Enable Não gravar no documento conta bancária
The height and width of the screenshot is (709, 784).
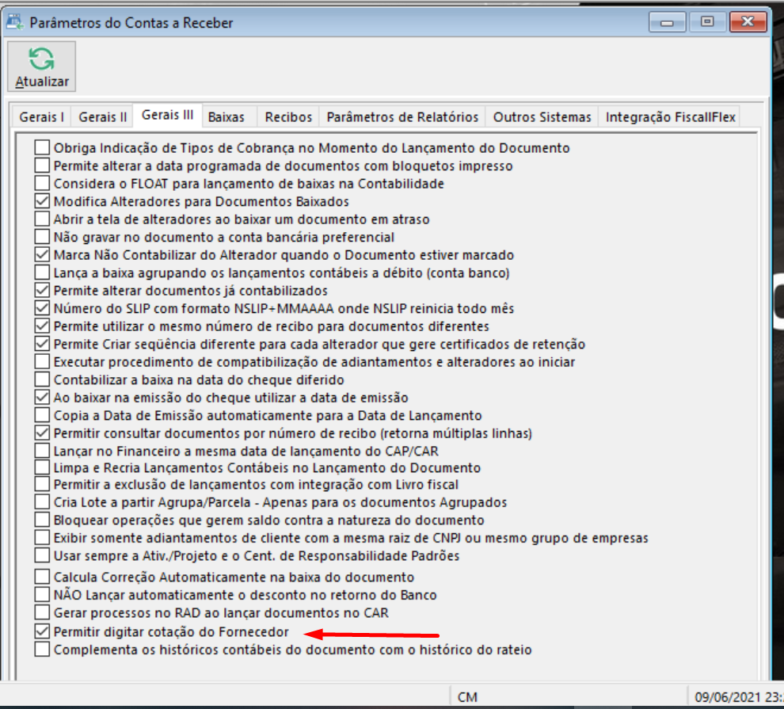pyautogui.click(x=42, y=237)
